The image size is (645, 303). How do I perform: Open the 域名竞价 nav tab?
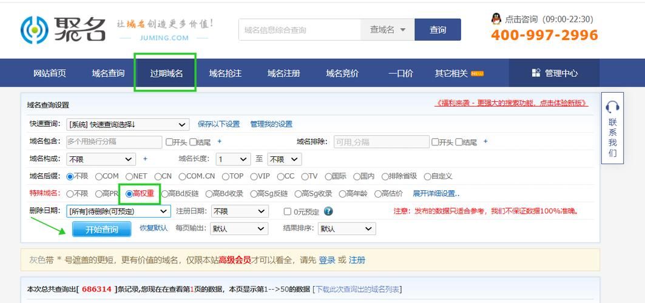(x=342, y=73)
